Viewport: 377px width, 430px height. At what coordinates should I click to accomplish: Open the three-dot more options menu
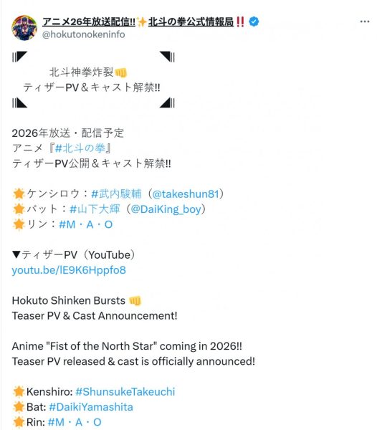tap(364, 21)
